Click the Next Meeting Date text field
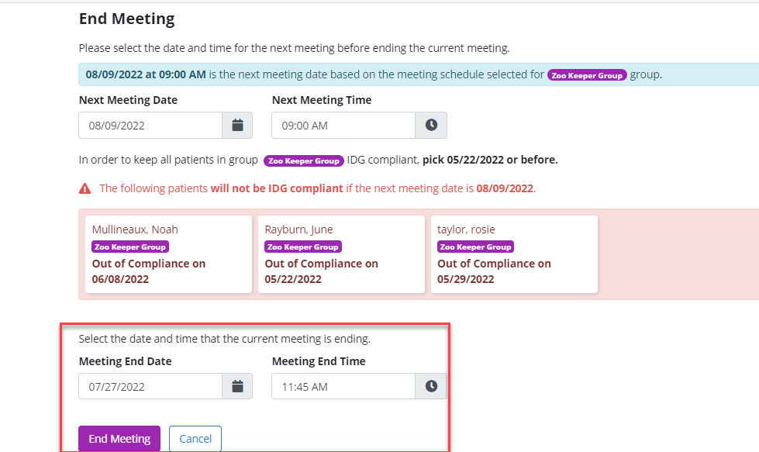 click(150, 125)
